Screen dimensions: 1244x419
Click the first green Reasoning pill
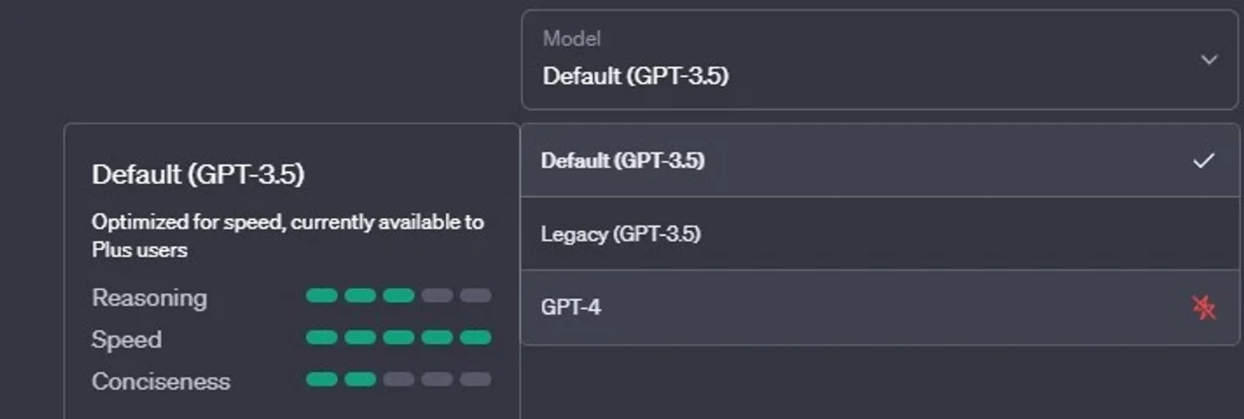(x=321, y=296)
